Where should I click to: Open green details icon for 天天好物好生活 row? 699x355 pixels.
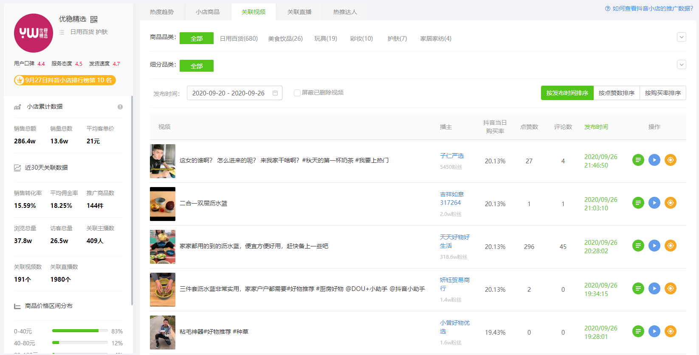(638, 246)
